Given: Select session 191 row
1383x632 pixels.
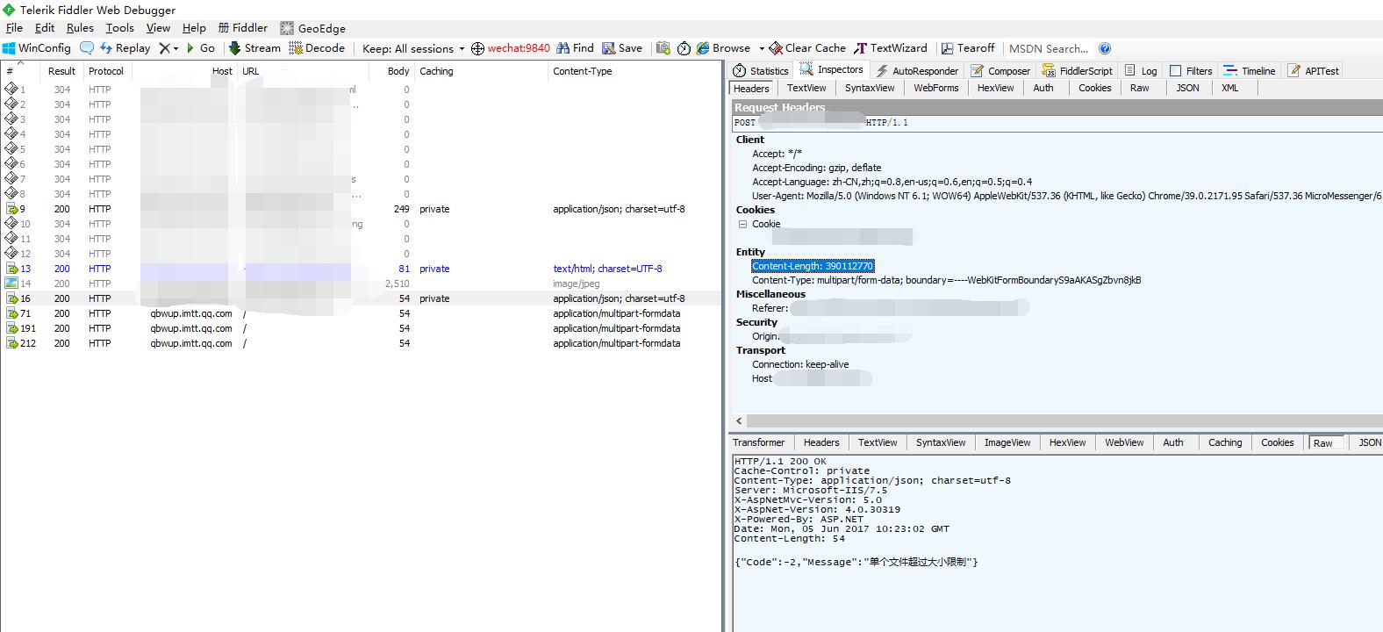Looking at the screenshot, I should (361, 328).
